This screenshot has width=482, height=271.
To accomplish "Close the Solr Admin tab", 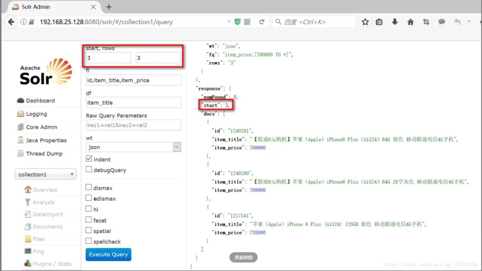I will (x=93, y=7).
